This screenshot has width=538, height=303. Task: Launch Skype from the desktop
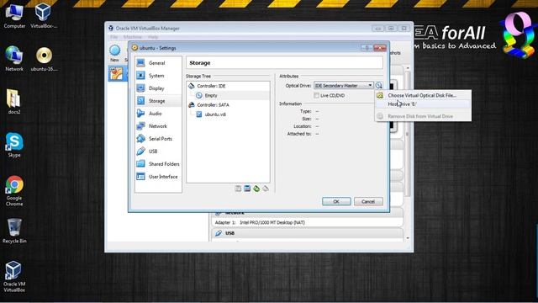tap(14, 145)
